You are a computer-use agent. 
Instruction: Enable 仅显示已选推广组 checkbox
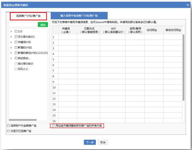coord(8,131)
